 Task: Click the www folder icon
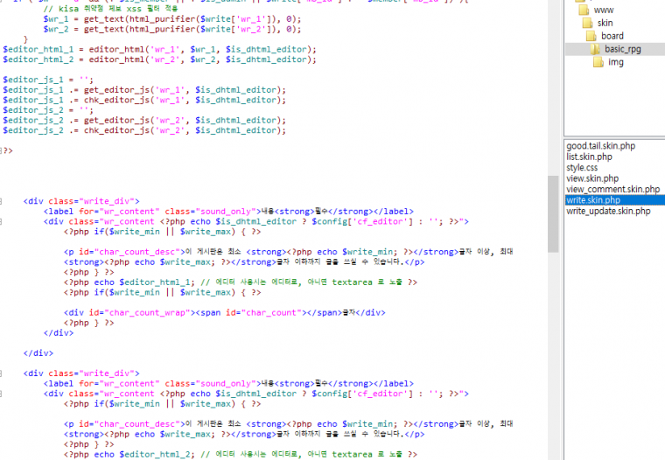[x=584, y=10]
